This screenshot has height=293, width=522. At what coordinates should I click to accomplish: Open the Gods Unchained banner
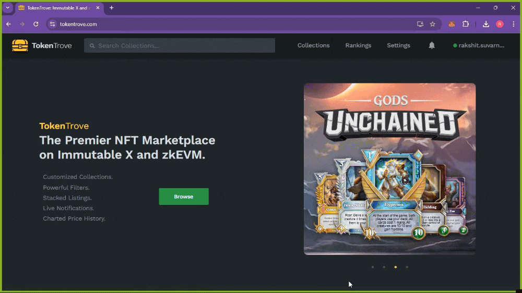(x=389, y=169)
